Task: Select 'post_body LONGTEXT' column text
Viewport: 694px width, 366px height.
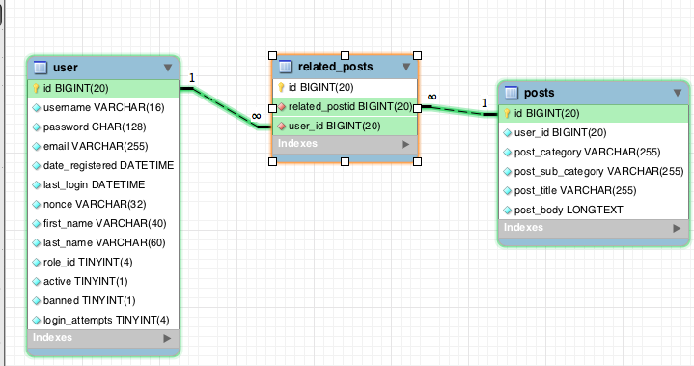Action: coord(569,211)
